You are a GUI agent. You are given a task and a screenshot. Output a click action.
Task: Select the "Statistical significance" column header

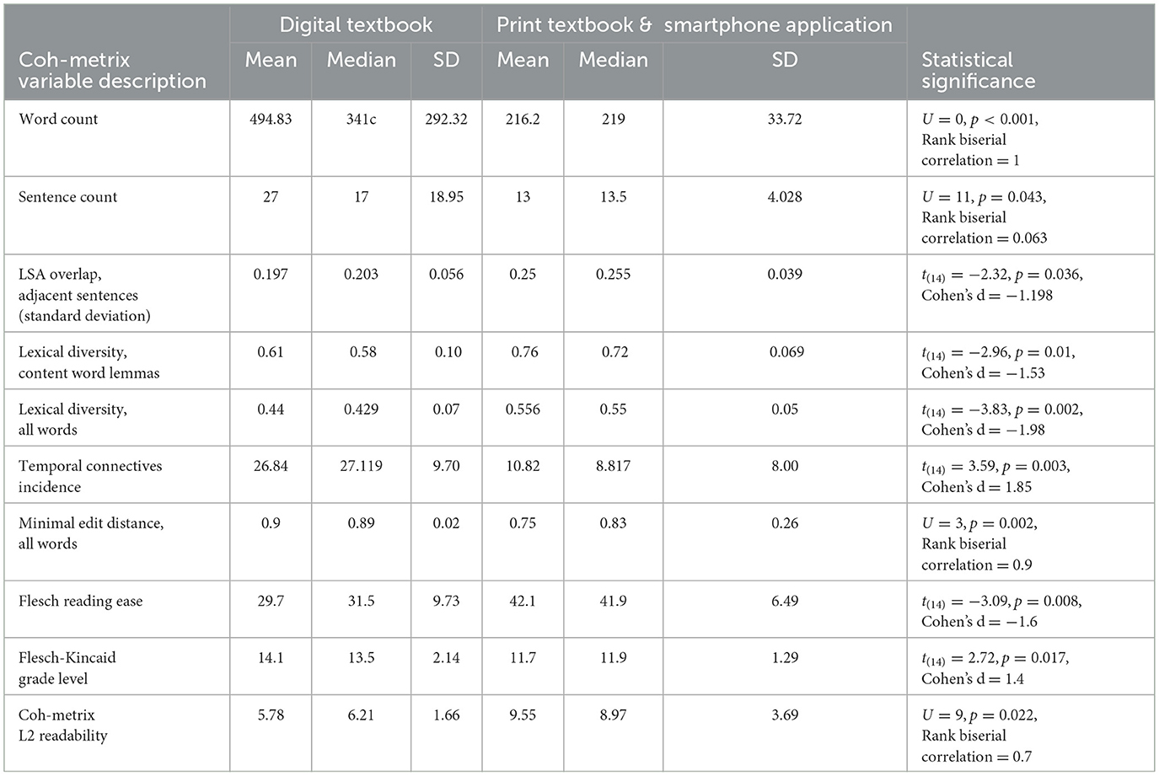978,71
